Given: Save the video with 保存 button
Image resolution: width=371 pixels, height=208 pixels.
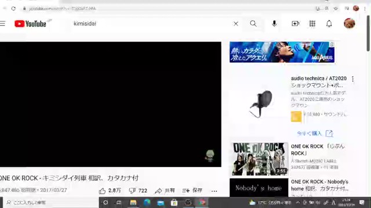Looking at the screenshot, I should point(192,191).
